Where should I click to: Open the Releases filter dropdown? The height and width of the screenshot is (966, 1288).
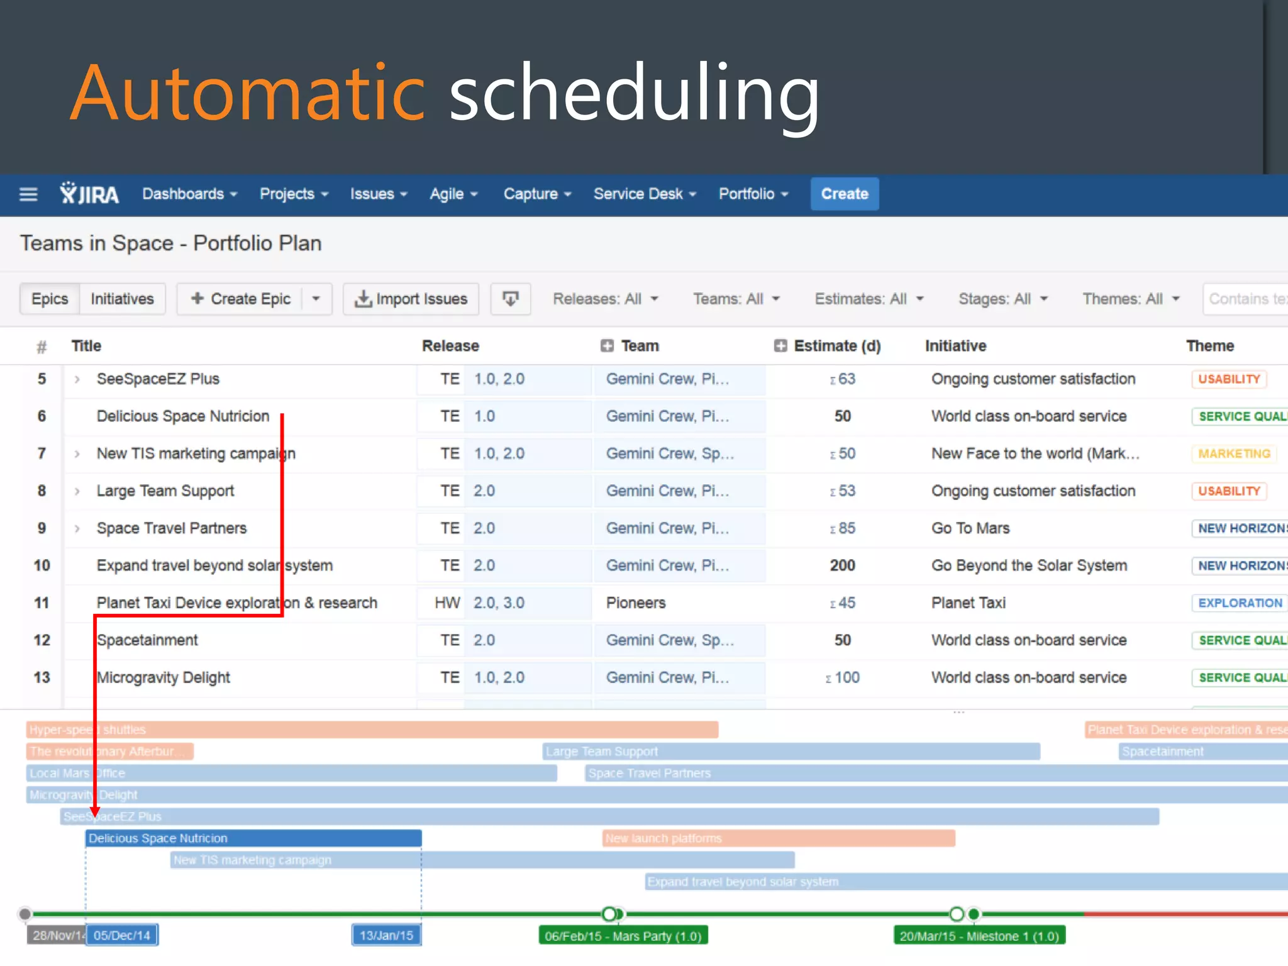606,299
